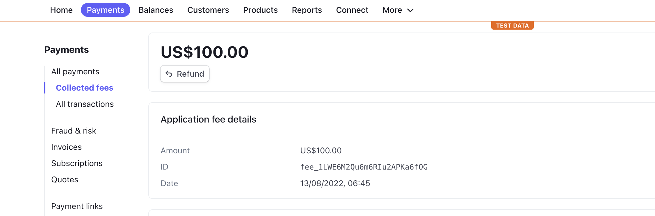Click the TEST DATA badge
Image resolution: width=655 pixels, height=216 pixels.
click(x=512, y=26)
